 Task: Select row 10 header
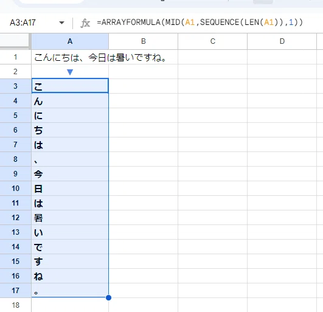(15, 188)
